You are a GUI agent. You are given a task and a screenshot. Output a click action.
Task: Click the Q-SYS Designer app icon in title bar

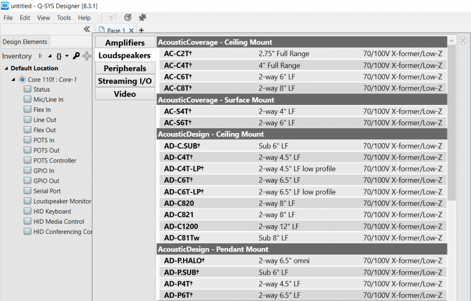pyautogui.click(x=5, y=6)
